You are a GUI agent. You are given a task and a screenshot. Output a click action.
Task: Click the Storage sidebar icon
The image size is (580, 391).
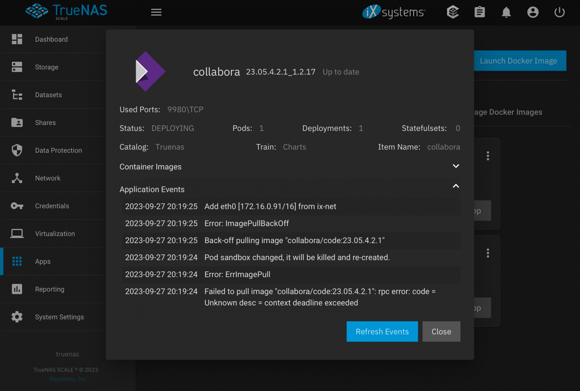point(17,67)
